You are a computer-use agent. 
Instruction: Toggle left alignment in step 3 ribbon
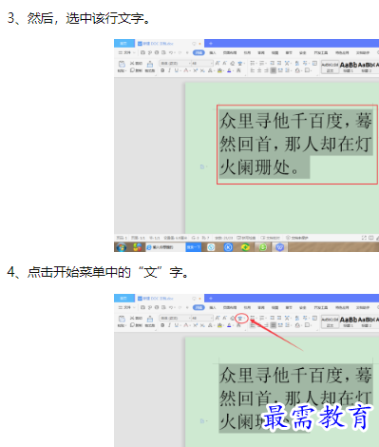pyautogui.click(x=253, y=70)
